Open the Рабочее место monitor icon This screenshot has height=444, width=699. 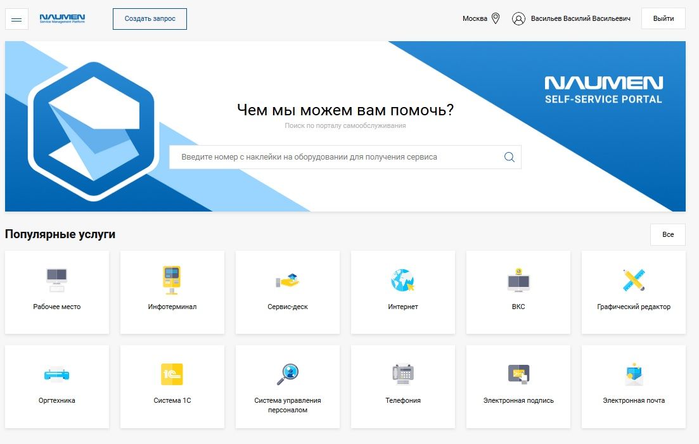pyautogui.click(x=56, y=280)
